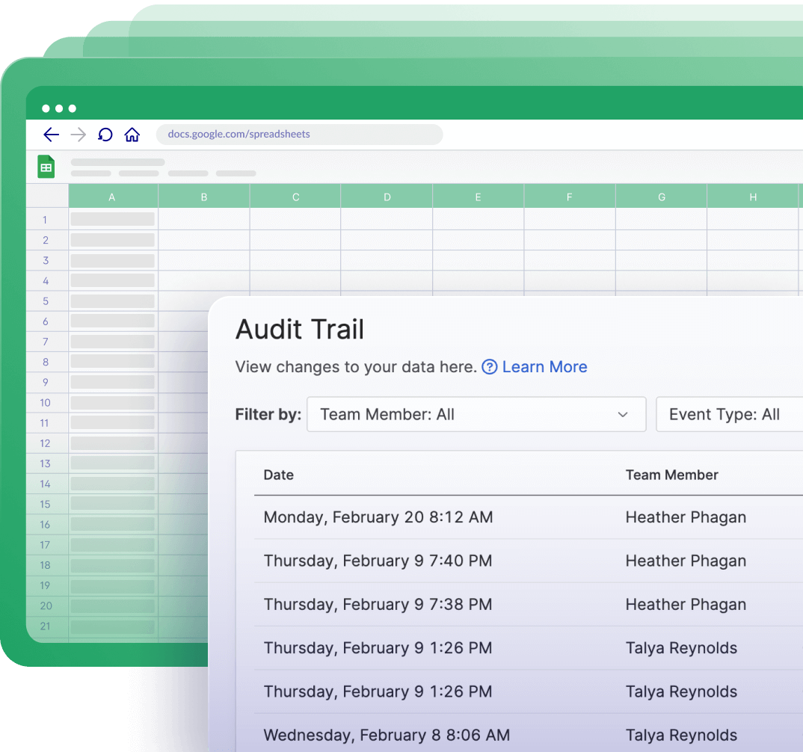Click Heather Phagan in the 7:40 PM row
Image resolution: width=803 pixels, height=752 pixels.
pos(686,561)
